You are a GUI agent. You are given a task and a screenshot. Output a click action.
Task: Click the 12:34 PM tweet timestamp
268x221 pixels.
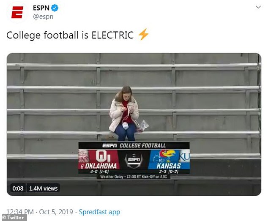[x=21, y=212]
